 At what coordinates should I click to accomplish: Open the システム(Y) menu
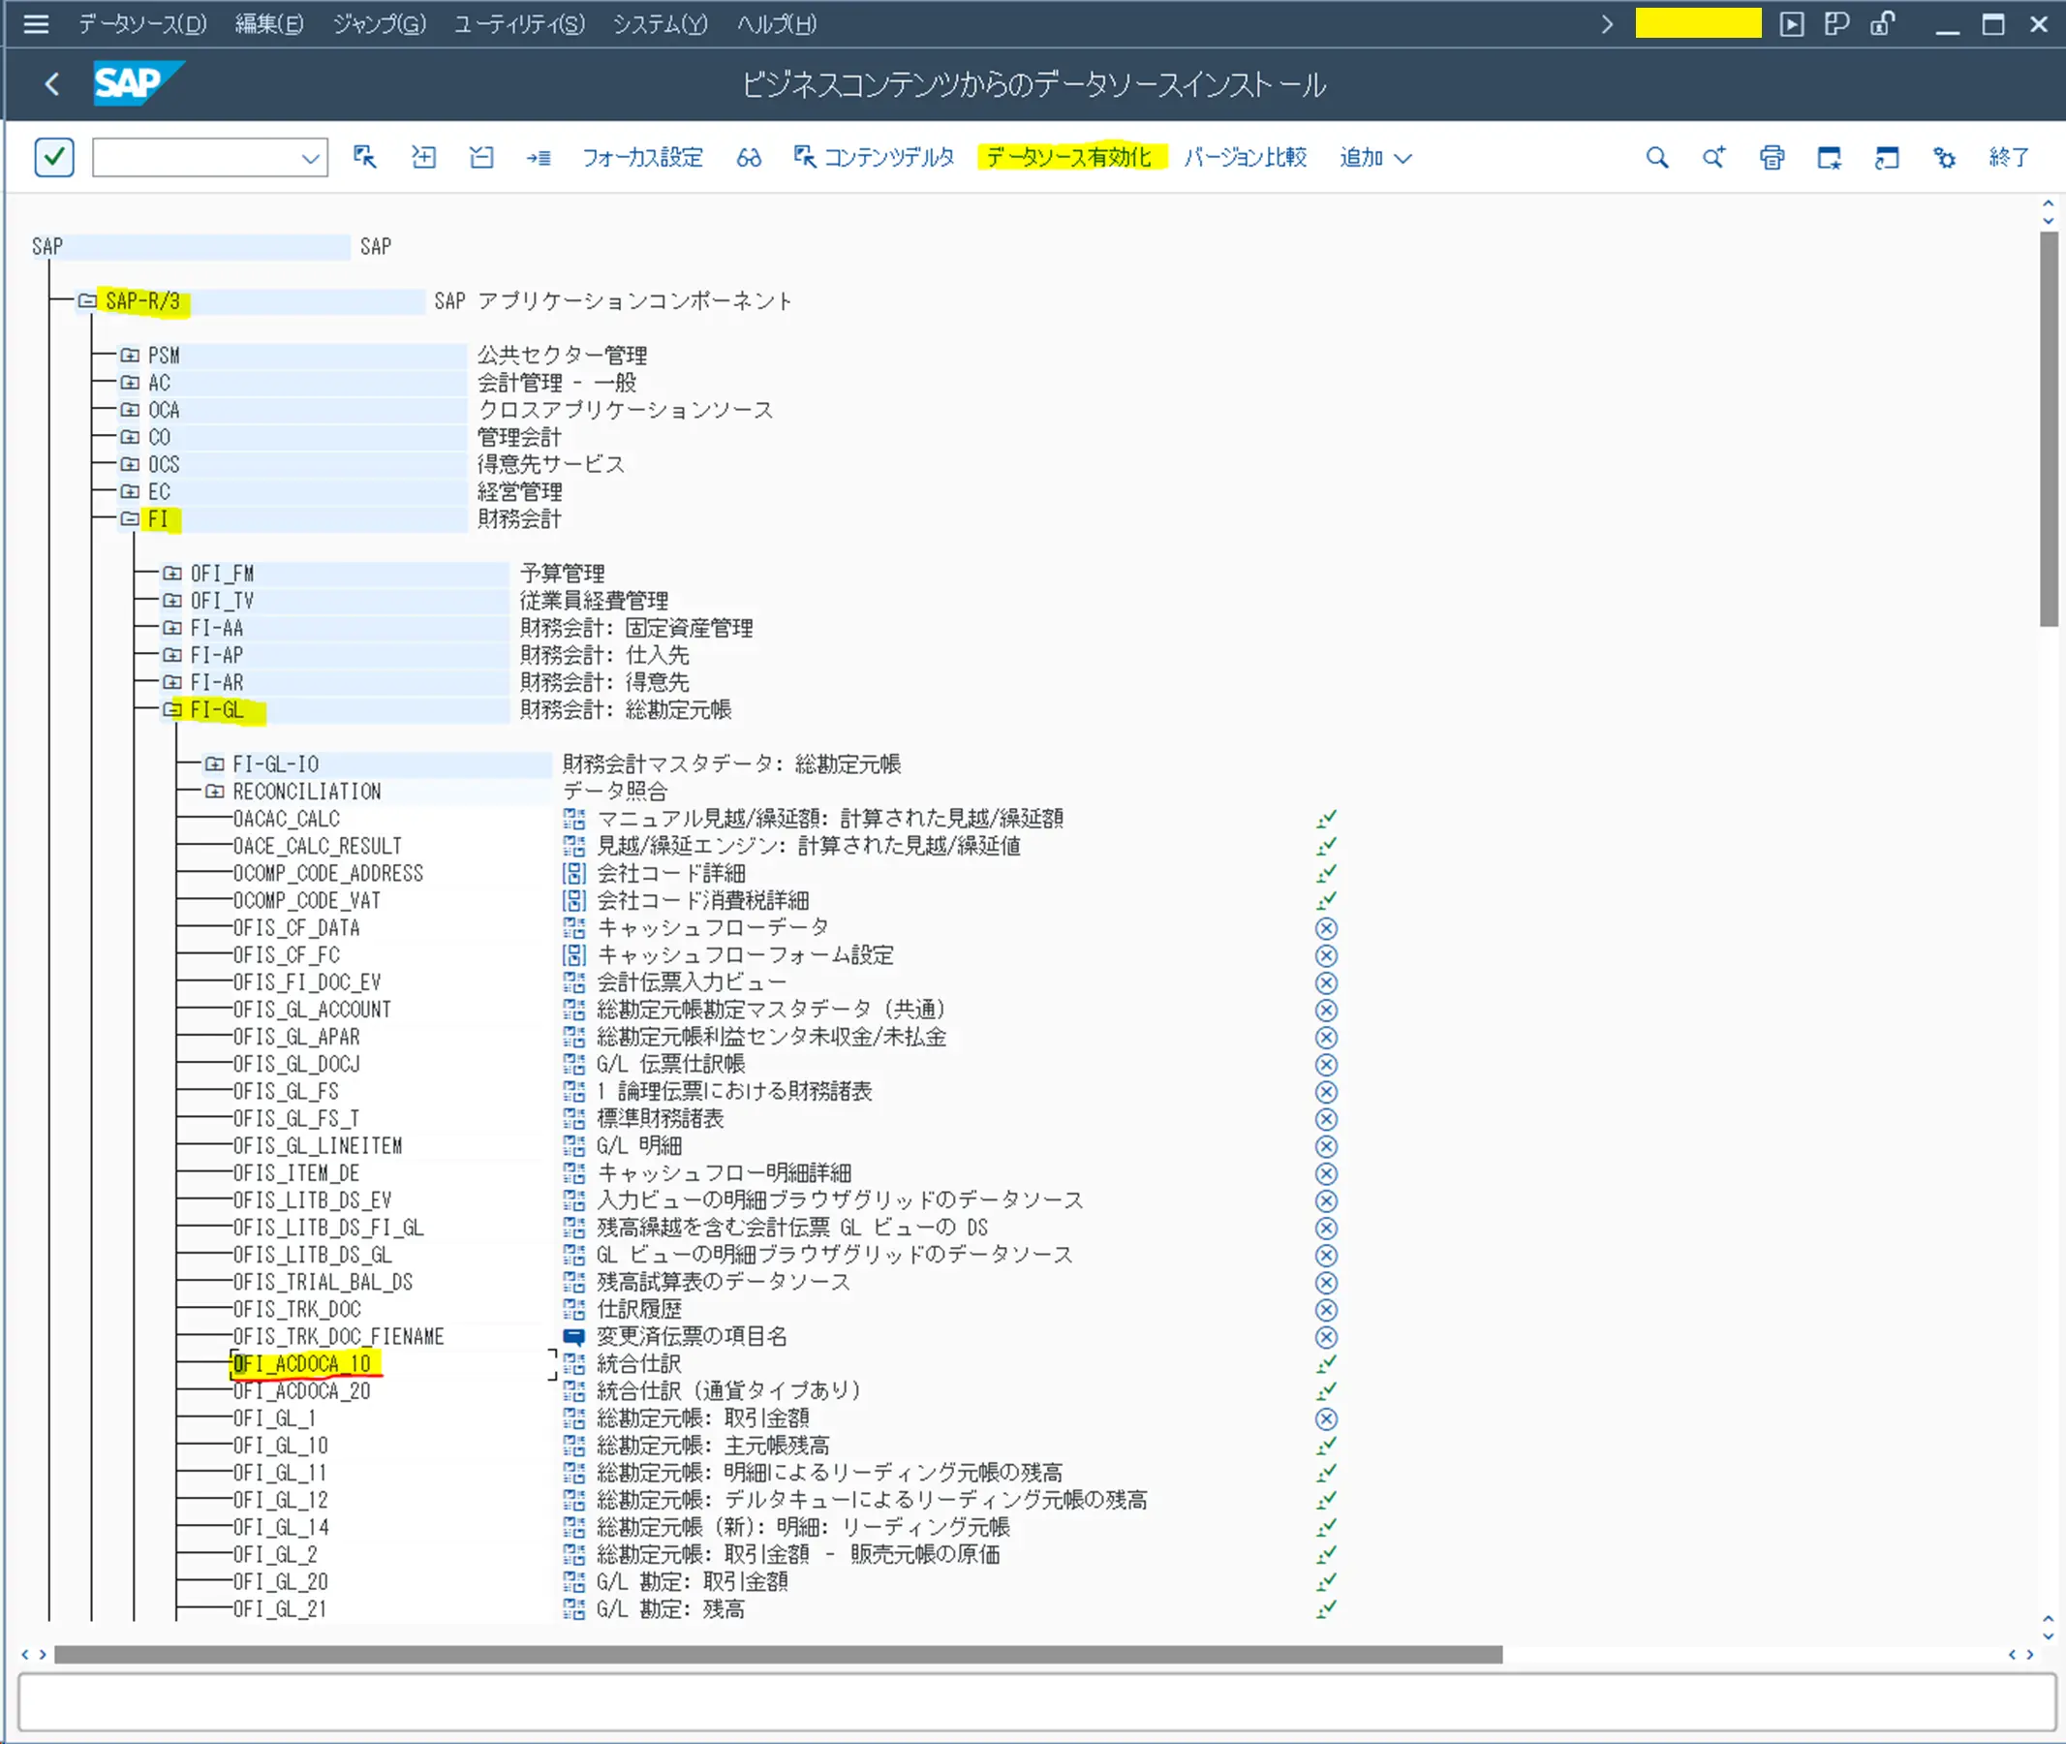661,23
